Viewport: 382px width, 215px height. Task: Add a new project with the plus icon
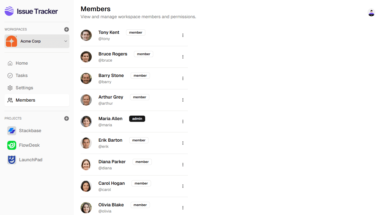(66, 118)
